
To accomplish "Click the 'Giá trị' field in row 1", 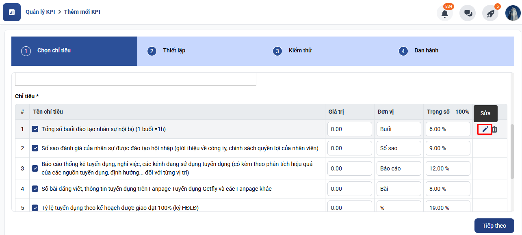I will 349,129.
